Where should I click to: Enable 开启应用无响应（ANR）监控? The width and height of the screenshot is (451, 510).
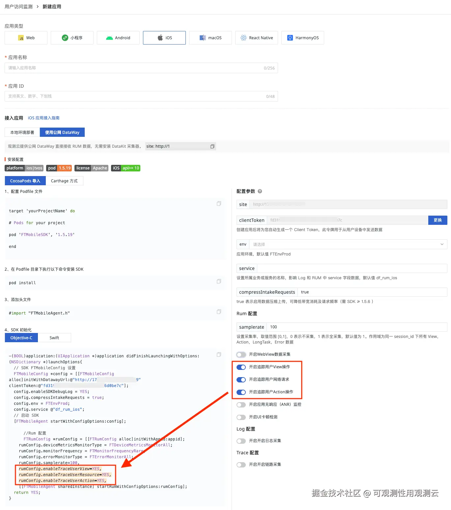[x=241, y=405]
